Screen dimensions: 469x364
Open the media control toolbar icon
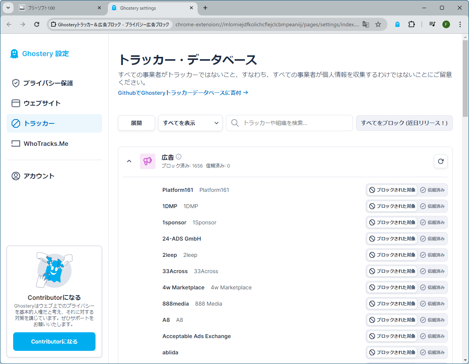(x=432, y=24)
